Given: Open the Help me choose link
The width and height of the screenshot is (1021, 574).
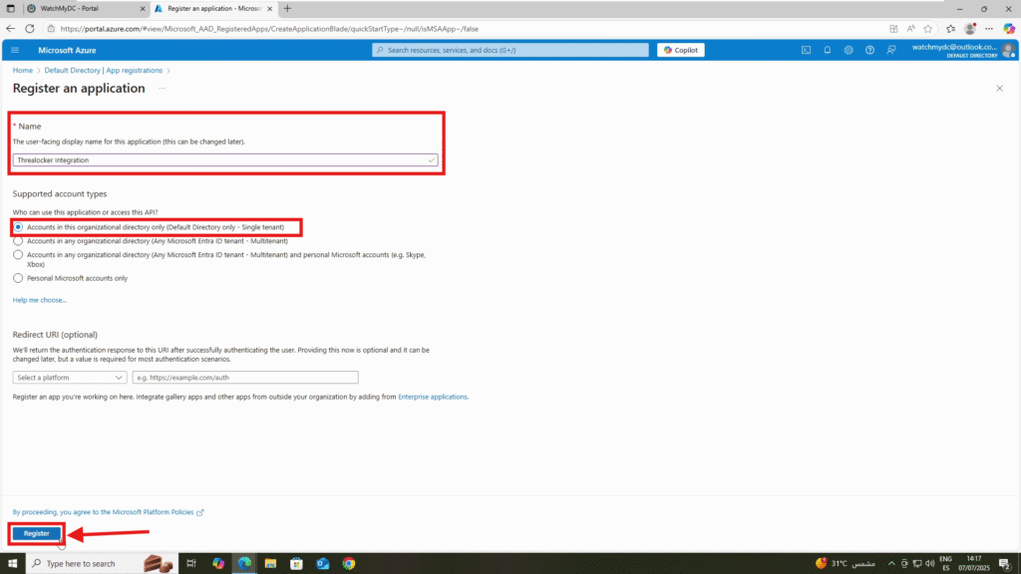Looking at the screenshot, I should [x=40, y=300].
